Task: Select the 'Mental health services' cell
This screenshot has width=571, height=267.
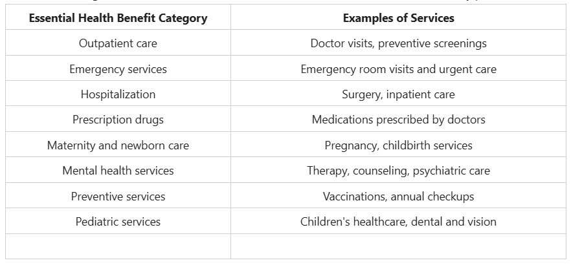Action: pyautogui.click(x=118, y=171)
